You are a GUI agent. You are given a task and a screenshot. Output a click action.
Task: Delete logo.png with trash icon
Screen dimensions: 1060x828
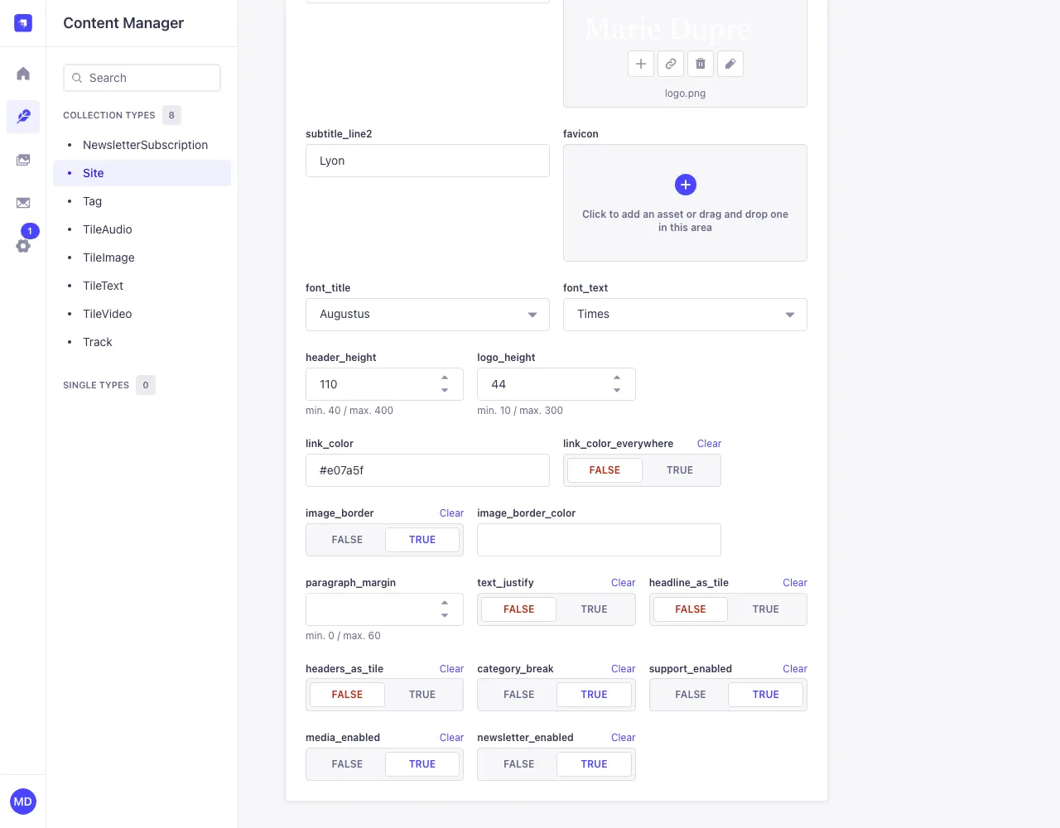tap(701, 64)
